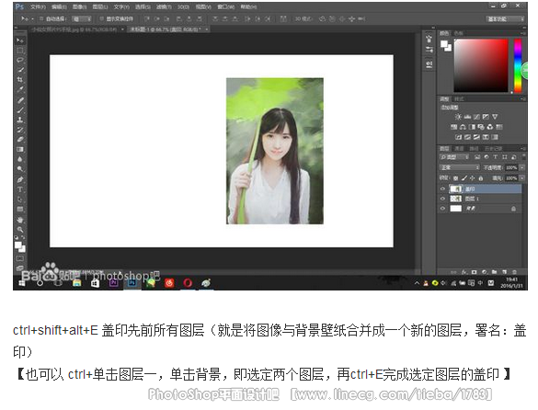Click the Opera icon in the taskbar
Screen dimensions: 538x410
pyautogui.click(x=188, y=283)
